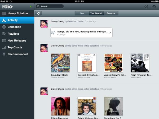Click '62 songs' text in playlist card
159x119 pixels.
tap(61, 35)
